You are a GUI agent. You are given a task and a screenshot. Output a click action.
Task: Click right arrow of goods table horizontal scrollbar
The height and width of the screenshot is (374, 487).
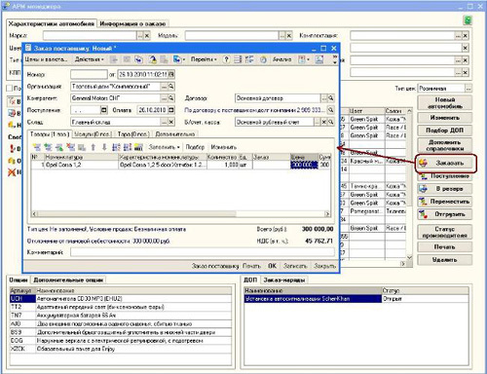tap(327, 214)
